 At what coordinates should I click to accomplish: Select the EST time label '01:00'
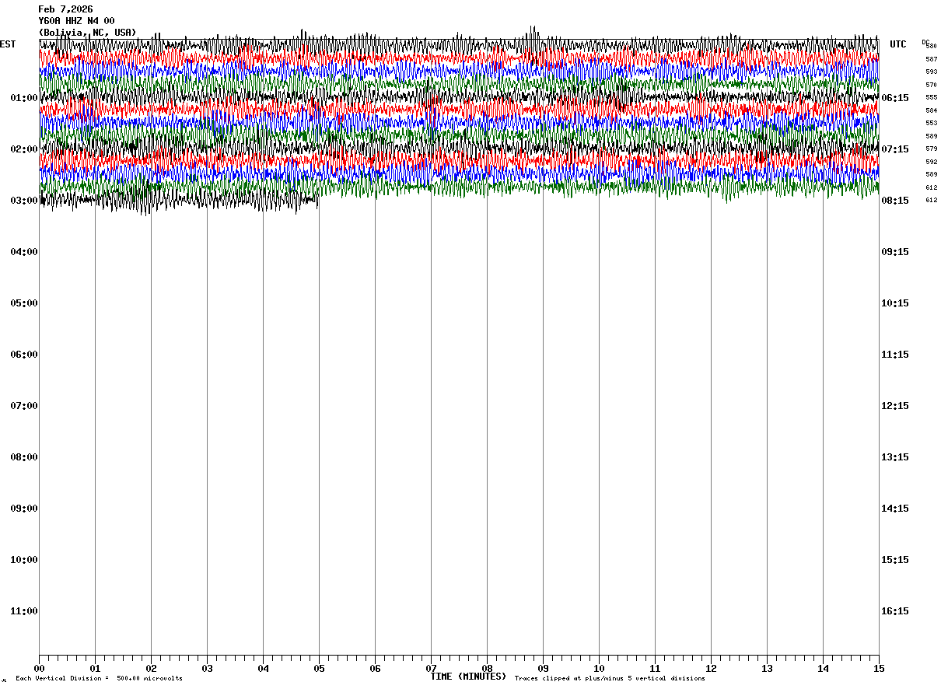(24, 98)
